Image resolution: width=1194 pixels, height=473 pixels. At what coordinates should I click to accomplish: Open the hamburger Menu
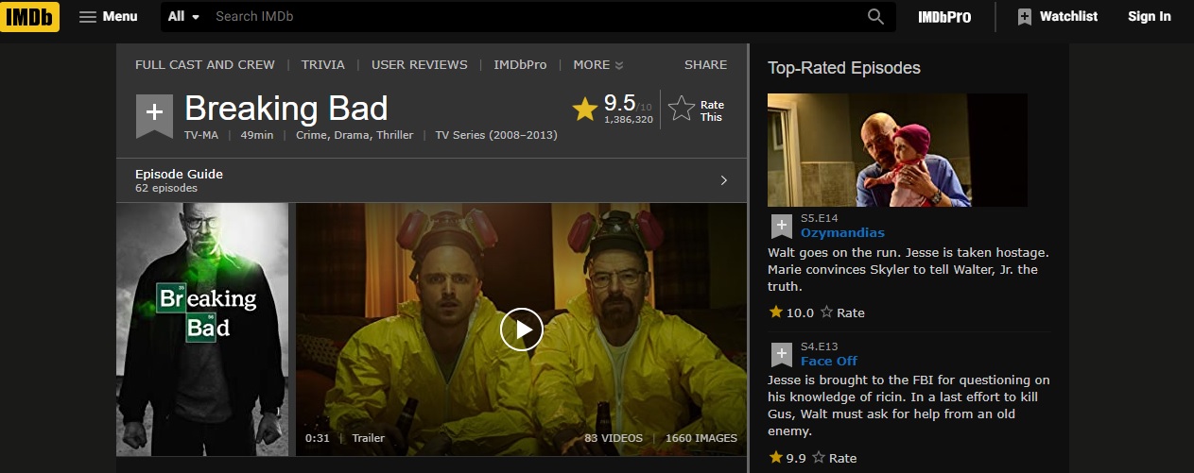109,16
